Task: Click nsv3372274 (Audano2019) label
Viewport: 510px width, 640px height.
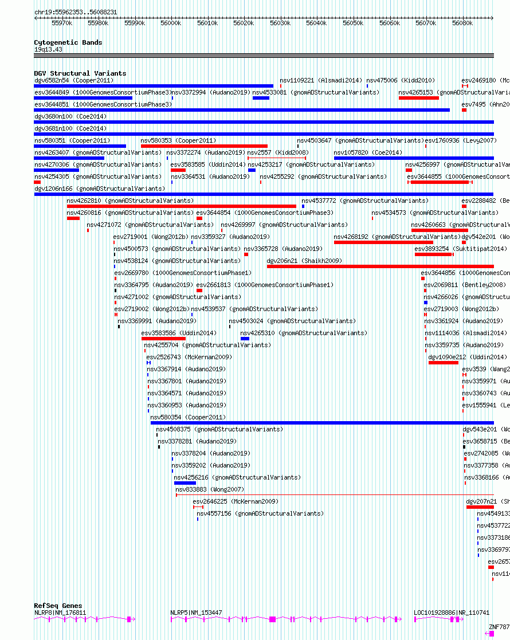Action: (x=206, y=152)
